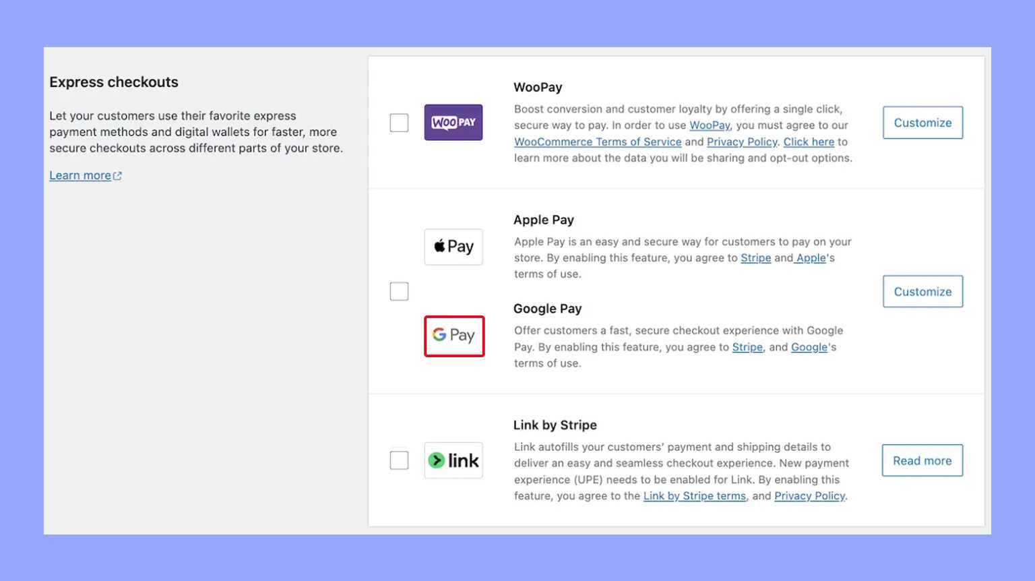The width and height of the screenshot is (1035, 581).
Task: Click Customize for Apple Pay and Google Pay
Action: [x=922, y=291]
